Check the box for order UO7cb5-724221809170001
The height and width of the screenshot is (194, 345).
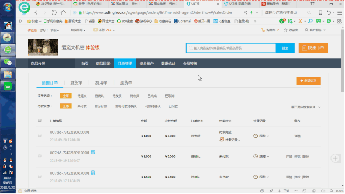(39, 176)
